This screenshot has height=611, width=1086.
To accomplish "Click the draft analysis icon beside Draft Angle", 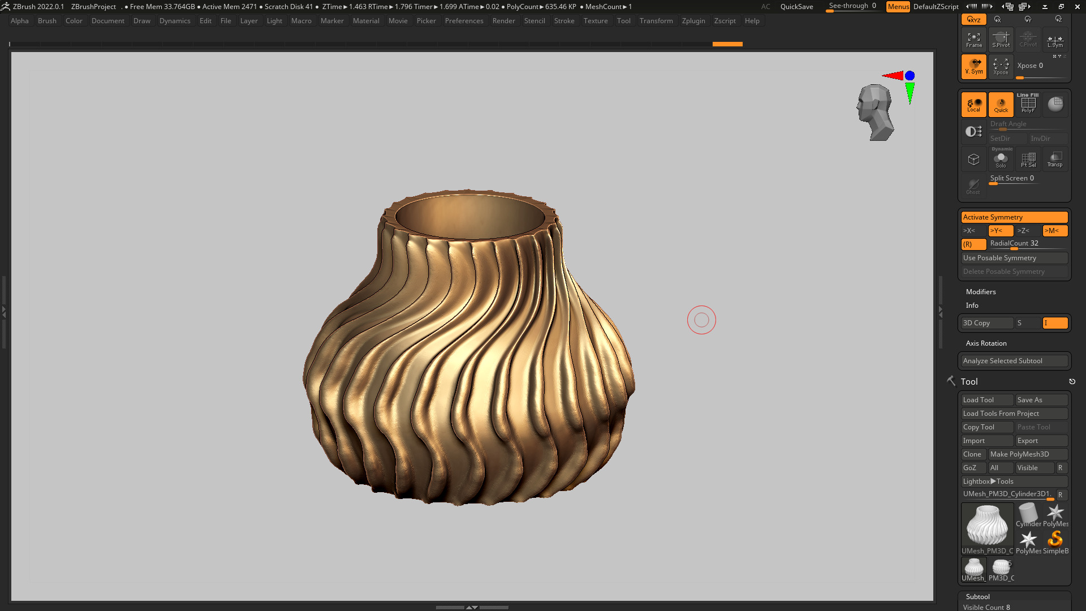I will 973,132.
